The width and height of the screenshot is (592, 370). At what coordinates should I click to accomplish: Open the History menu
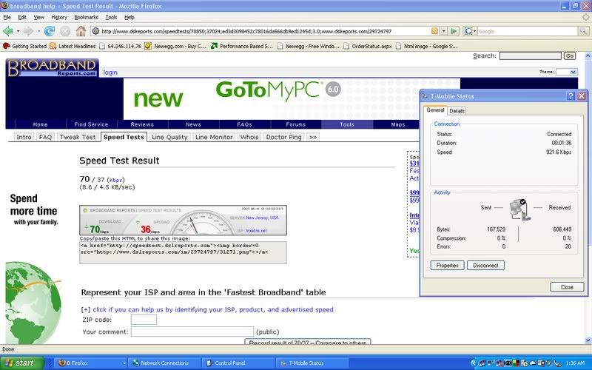tap(59, 17)
